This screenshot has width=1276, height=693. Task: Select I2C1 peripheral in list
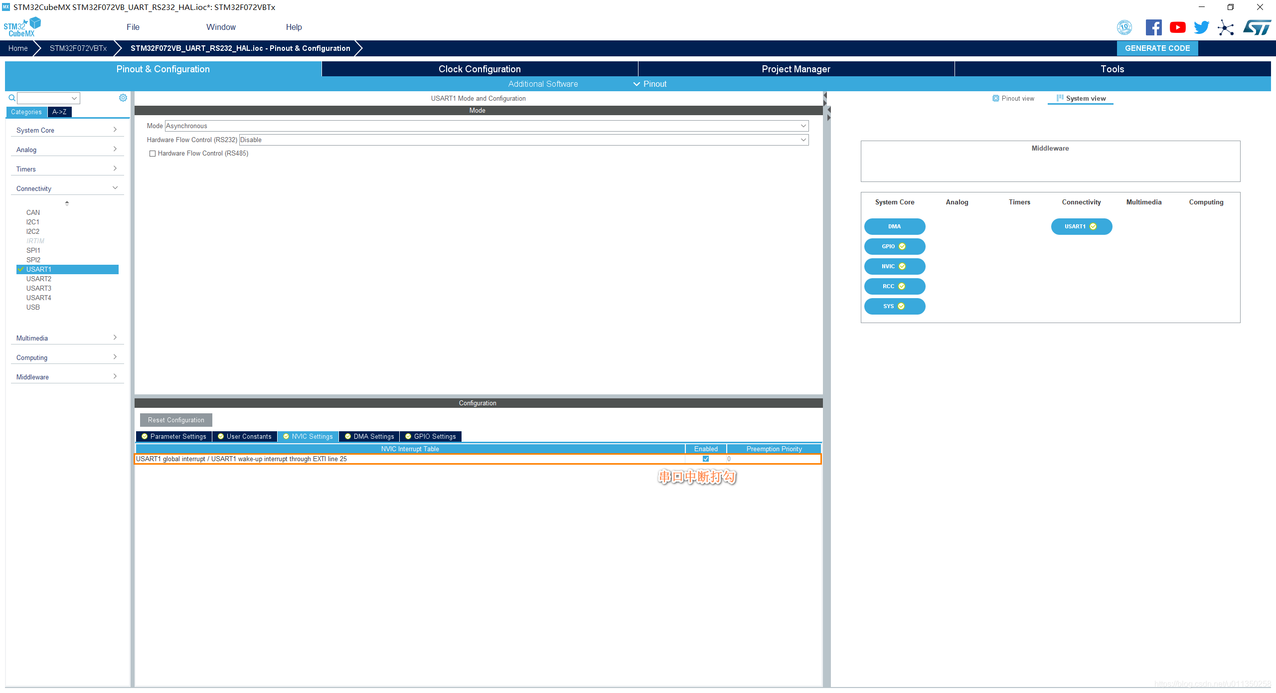pos(32,222)
